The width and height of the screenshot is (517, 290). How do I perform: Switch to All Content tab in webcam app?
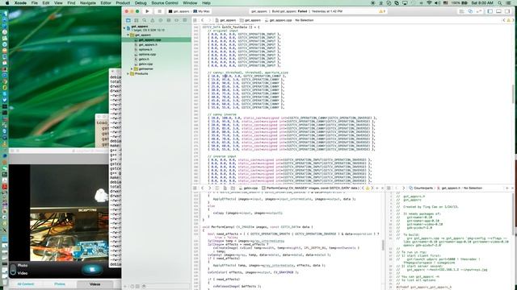point(26,284)
